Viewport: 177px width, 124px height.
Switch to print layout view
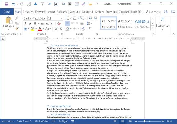click(x=122, y=121)
